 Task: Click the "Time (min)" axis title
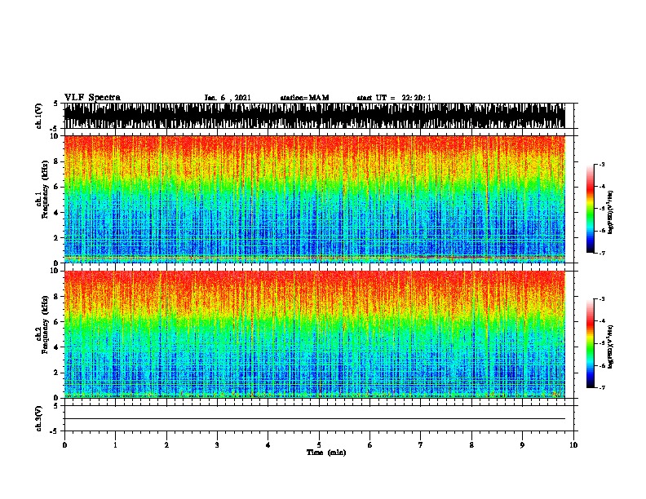coord(326,453)
